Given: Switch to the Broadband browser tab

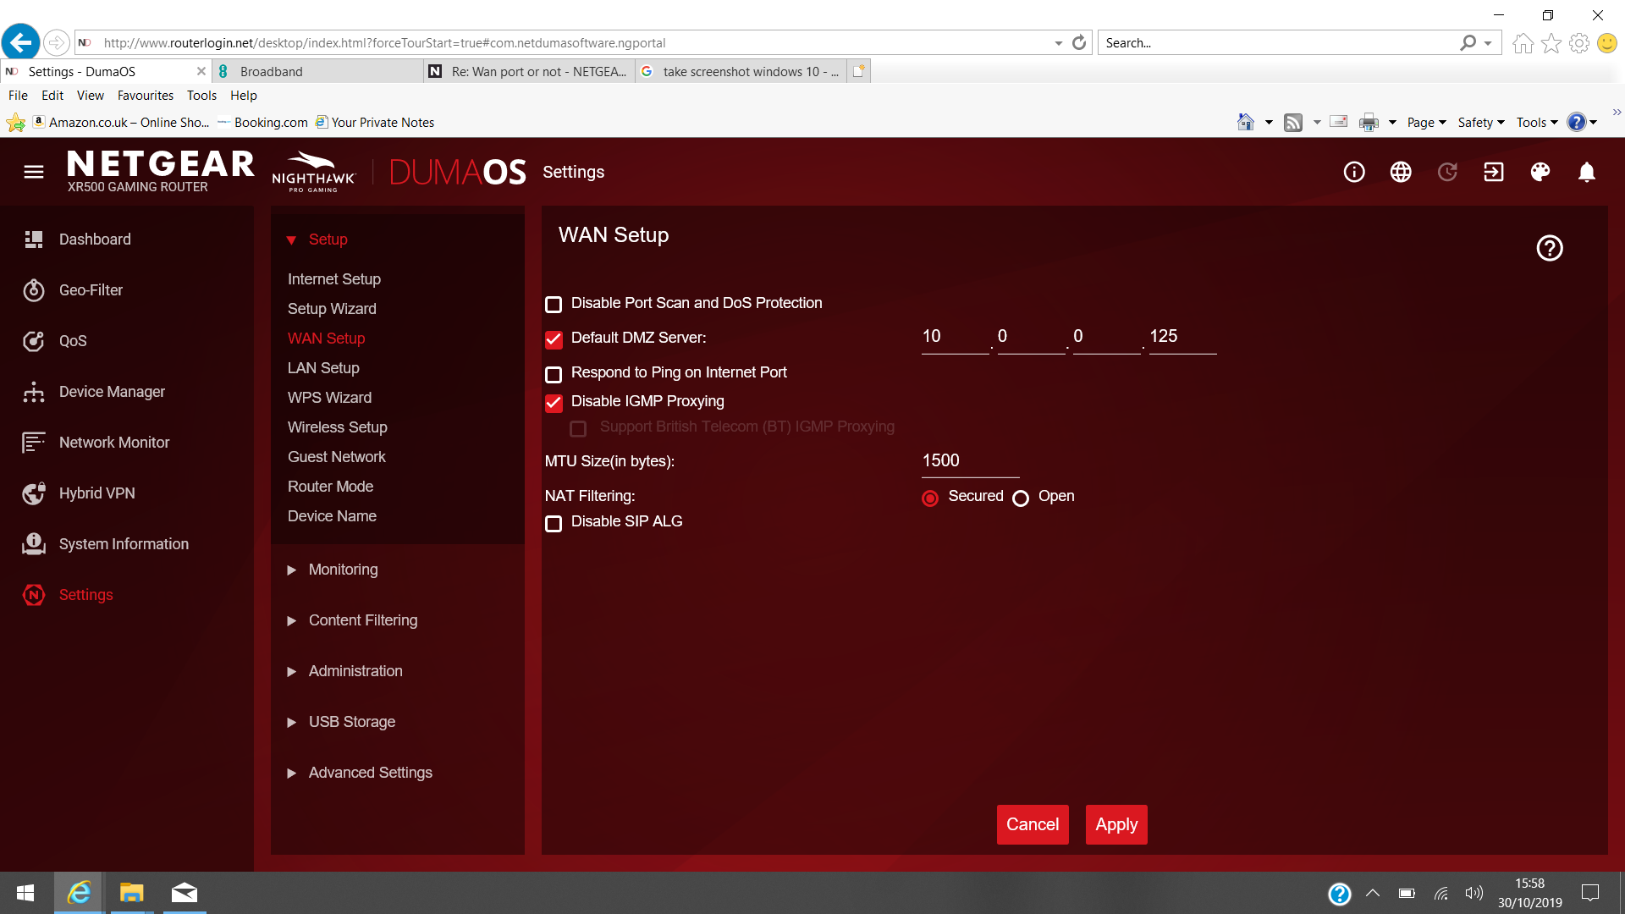Looking at the screenshot, I should point(273,71).
